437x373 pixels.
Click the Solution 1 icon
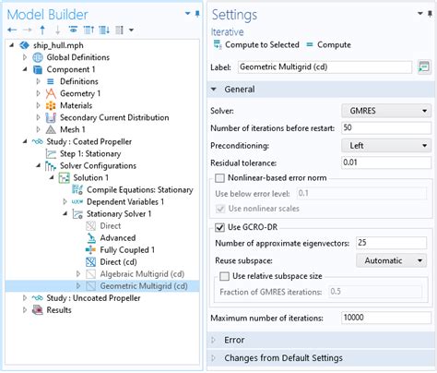tap(64, 178)
